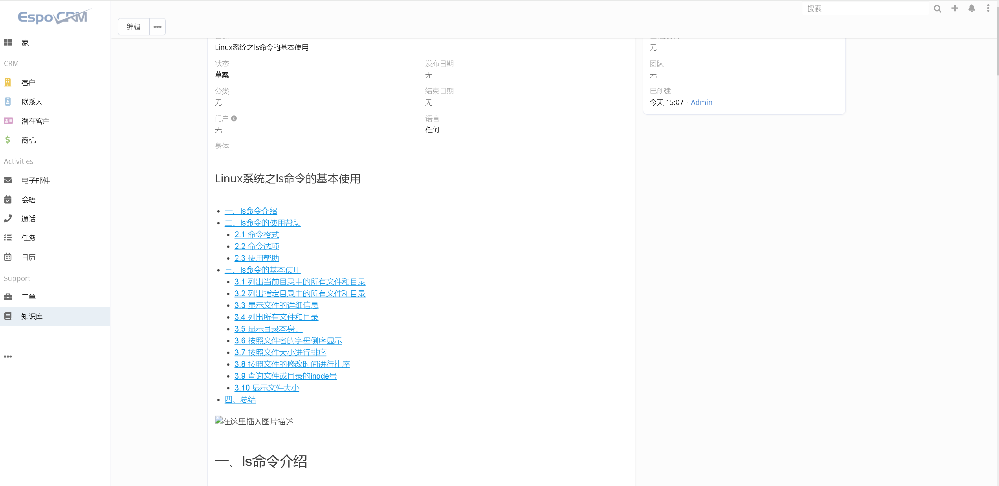Viewport: 999px width, 486px height.
Task: Select the 电子邮件 sidebar icon
Action: 8,180
